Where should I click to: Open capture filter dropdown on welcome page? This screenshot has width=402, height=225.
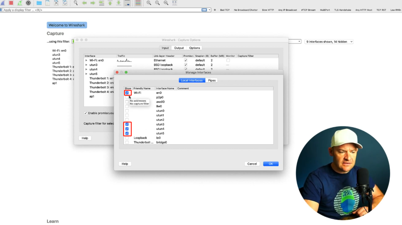point(299,41)
